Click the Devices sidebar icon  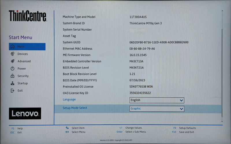tap(12, 54)
